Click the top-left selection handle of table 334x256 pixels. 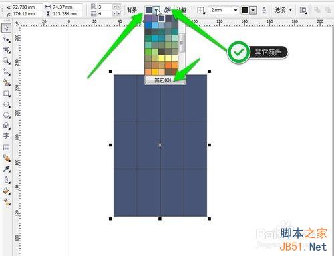tap(110, 72)
